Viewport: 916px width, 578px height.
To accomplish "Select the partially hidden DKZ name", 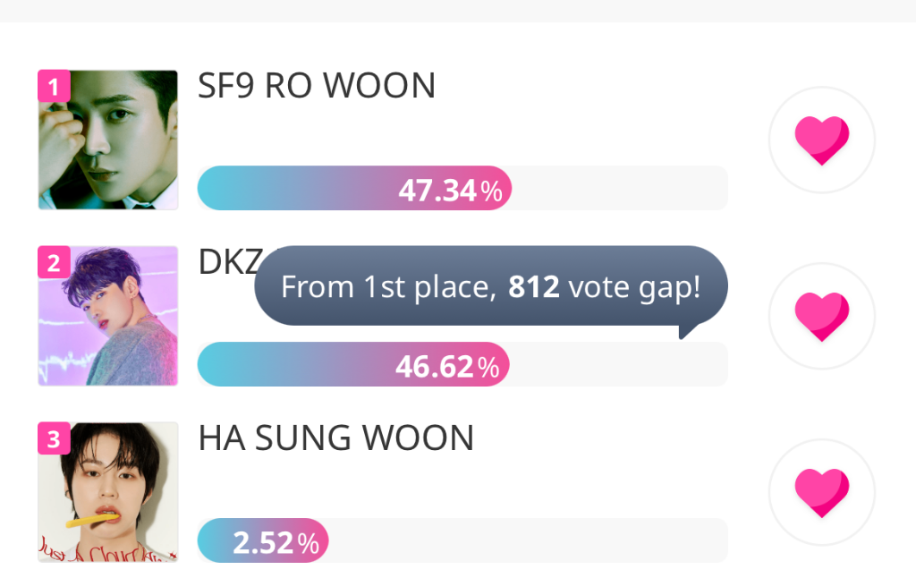I will point(230,262).
